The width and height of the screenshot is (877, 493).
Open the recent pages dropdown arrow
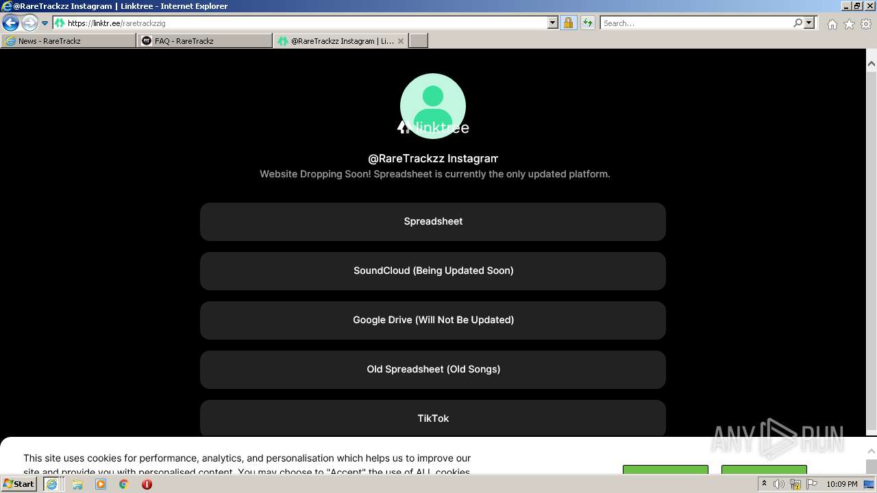(x=45, y=23)
